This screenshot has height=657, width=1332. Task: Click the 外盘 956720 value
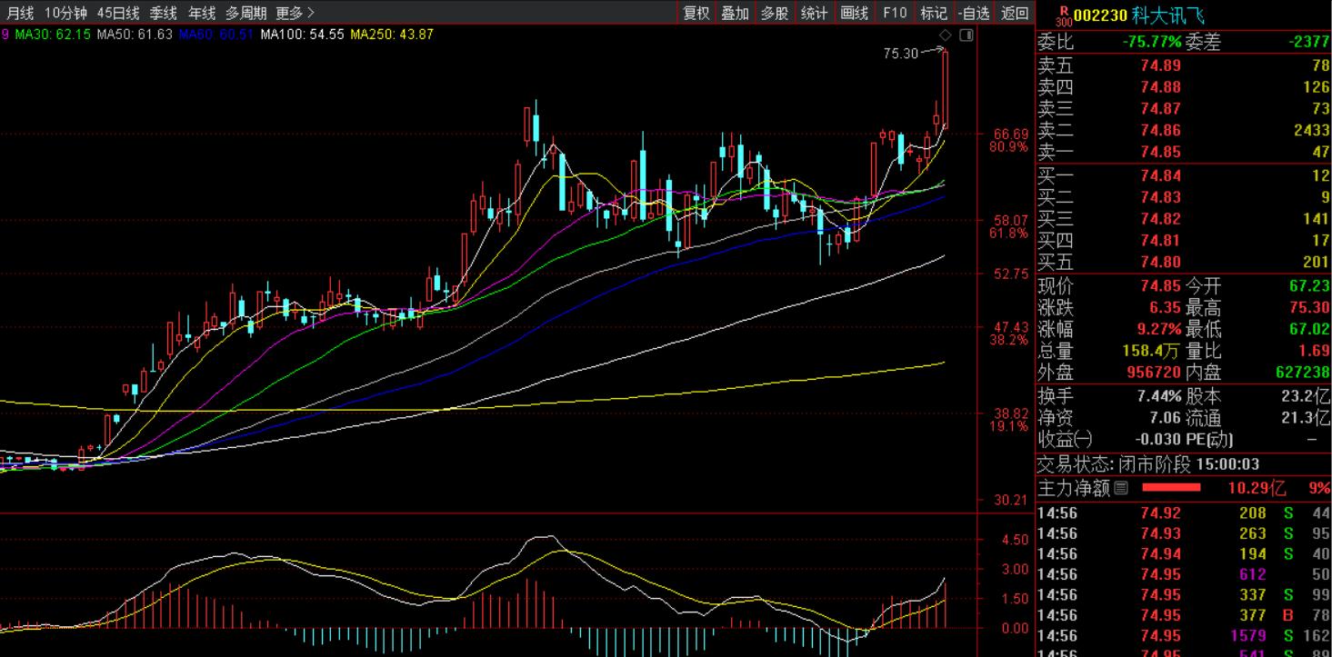pos(1152,373)
